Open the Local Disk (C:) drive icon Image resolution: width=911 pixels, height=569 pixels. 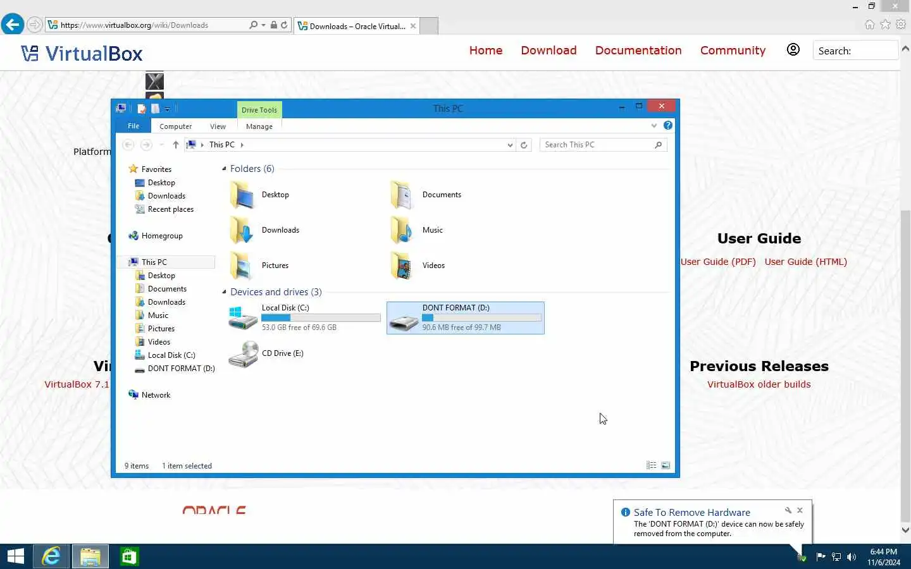(x=242, y=318)
